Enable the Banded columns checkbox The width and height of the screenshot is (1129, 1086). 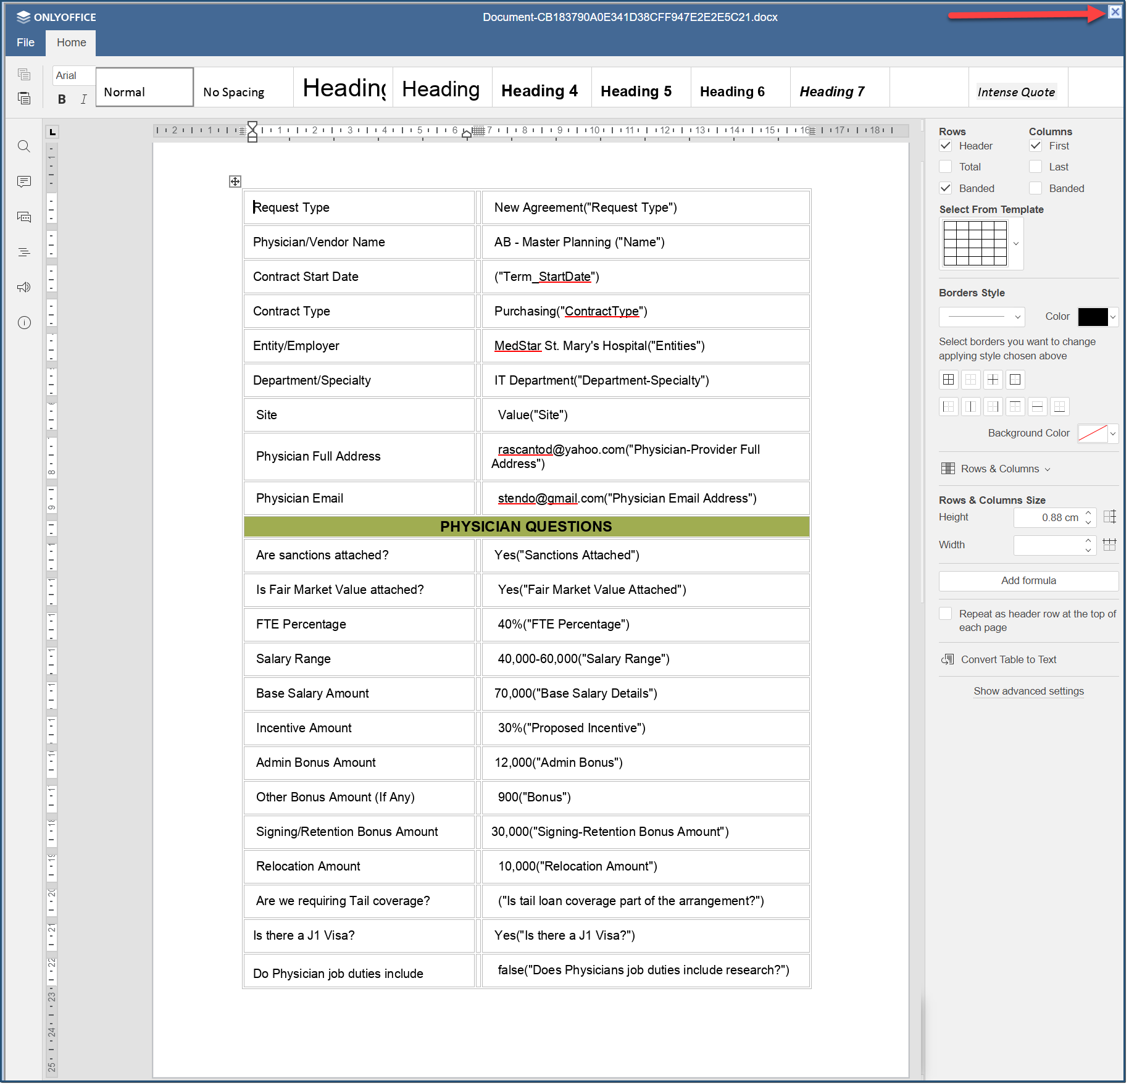click(1036, 188)
